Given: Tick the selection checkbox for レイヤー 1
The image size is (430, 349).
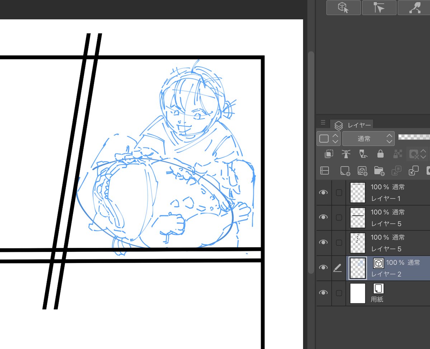Looking at the screenshot, I should pos(339,192).
